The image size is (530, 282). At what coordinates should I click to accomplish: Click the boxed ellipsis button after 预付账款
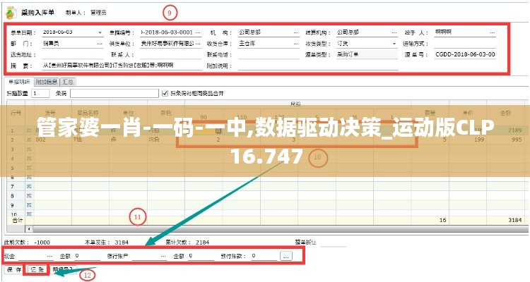286,257
